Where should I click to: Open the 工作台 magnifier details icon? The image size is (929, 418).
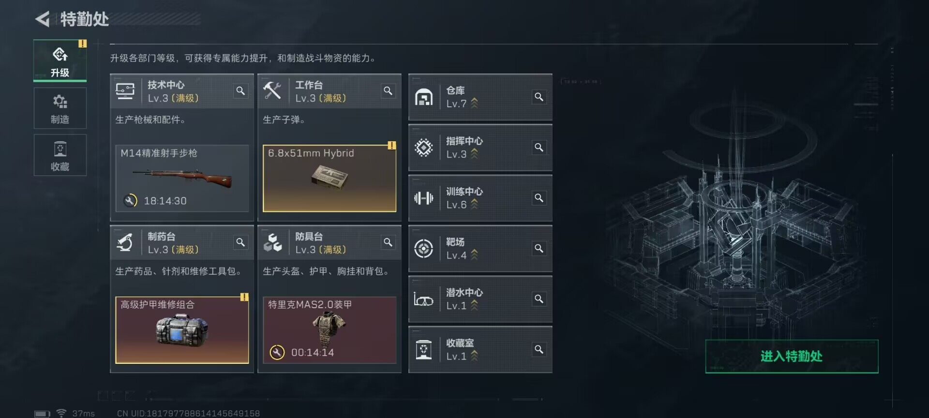(388, 91)
